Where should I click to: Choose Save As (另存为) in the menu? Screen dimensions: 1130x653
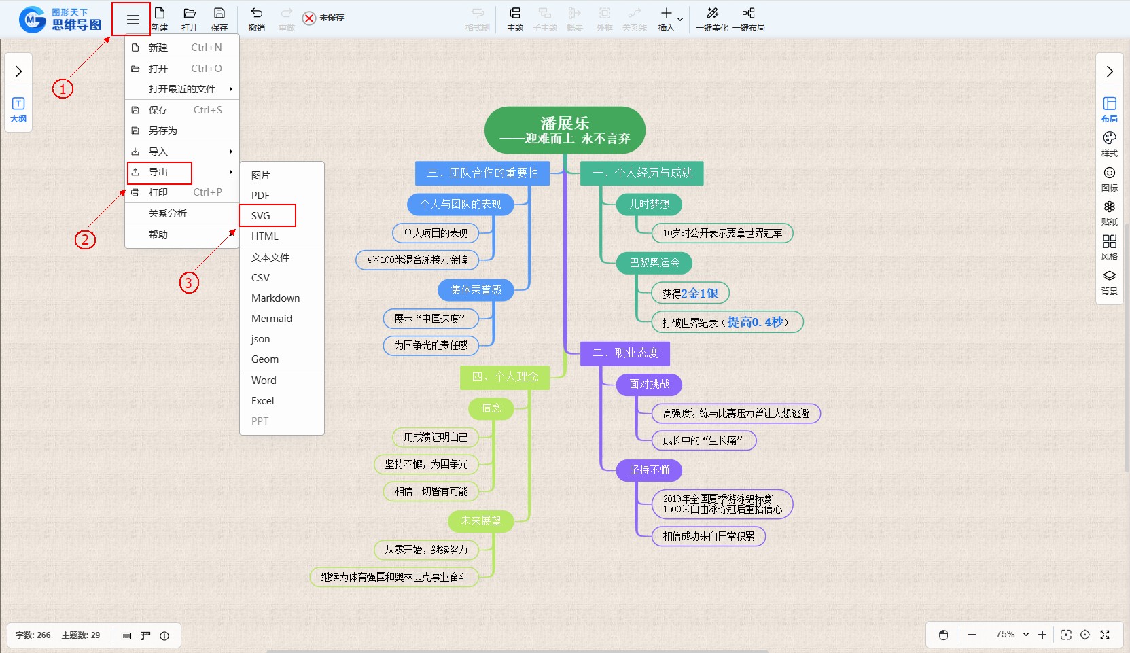click(163, 130)
